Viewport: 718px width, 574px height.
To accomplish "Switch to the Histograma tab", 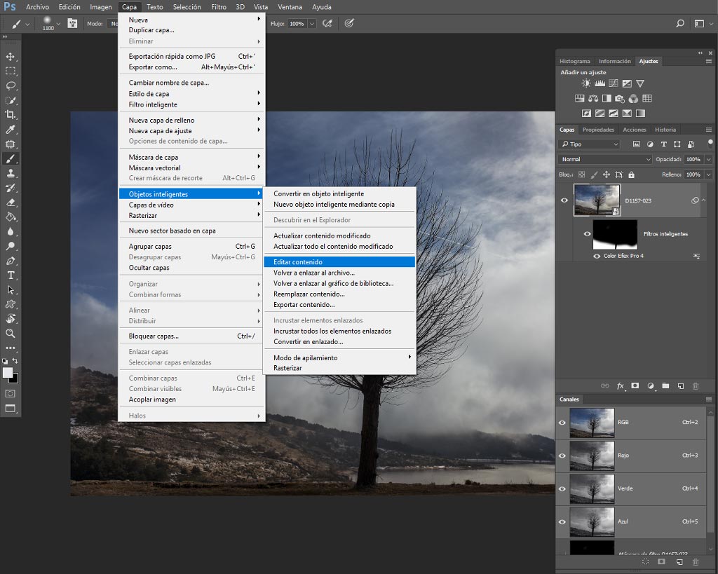I will (x=575, y=62).
